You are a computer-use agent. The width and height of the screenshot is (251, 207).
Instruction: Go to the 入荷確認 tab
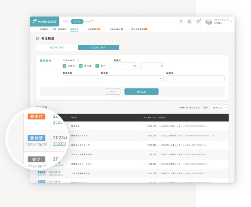(92, 29)
